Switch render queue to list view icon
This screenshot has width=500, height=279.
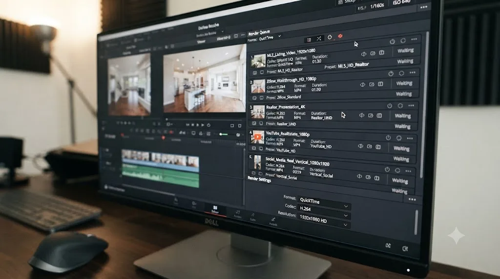[x=309, y=40]
